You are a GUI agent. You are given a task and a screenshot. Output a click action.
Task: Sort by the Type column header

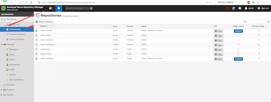119,26
